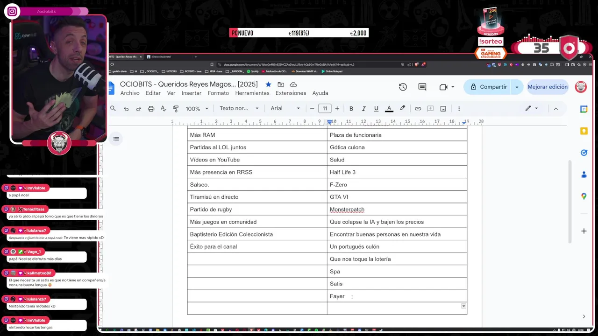Toggle italic formatting
The width and height of the screenshot is (598, 336).
tap(363, 108)
